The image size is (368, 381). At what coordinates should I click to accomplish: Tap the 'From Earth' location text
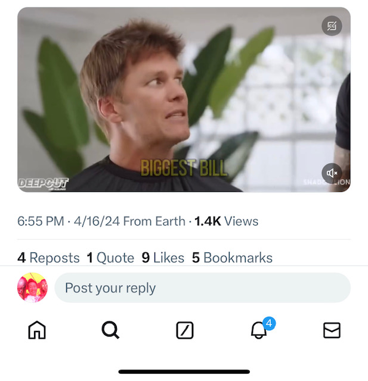coord(154,221)
